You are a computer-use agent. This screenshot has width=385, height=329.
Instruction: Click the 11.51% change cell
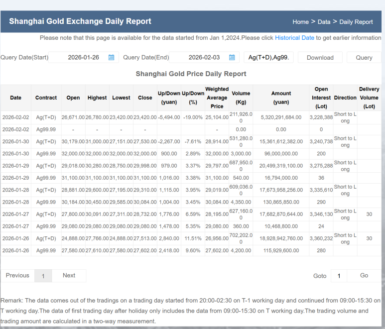tap(193, 238)
